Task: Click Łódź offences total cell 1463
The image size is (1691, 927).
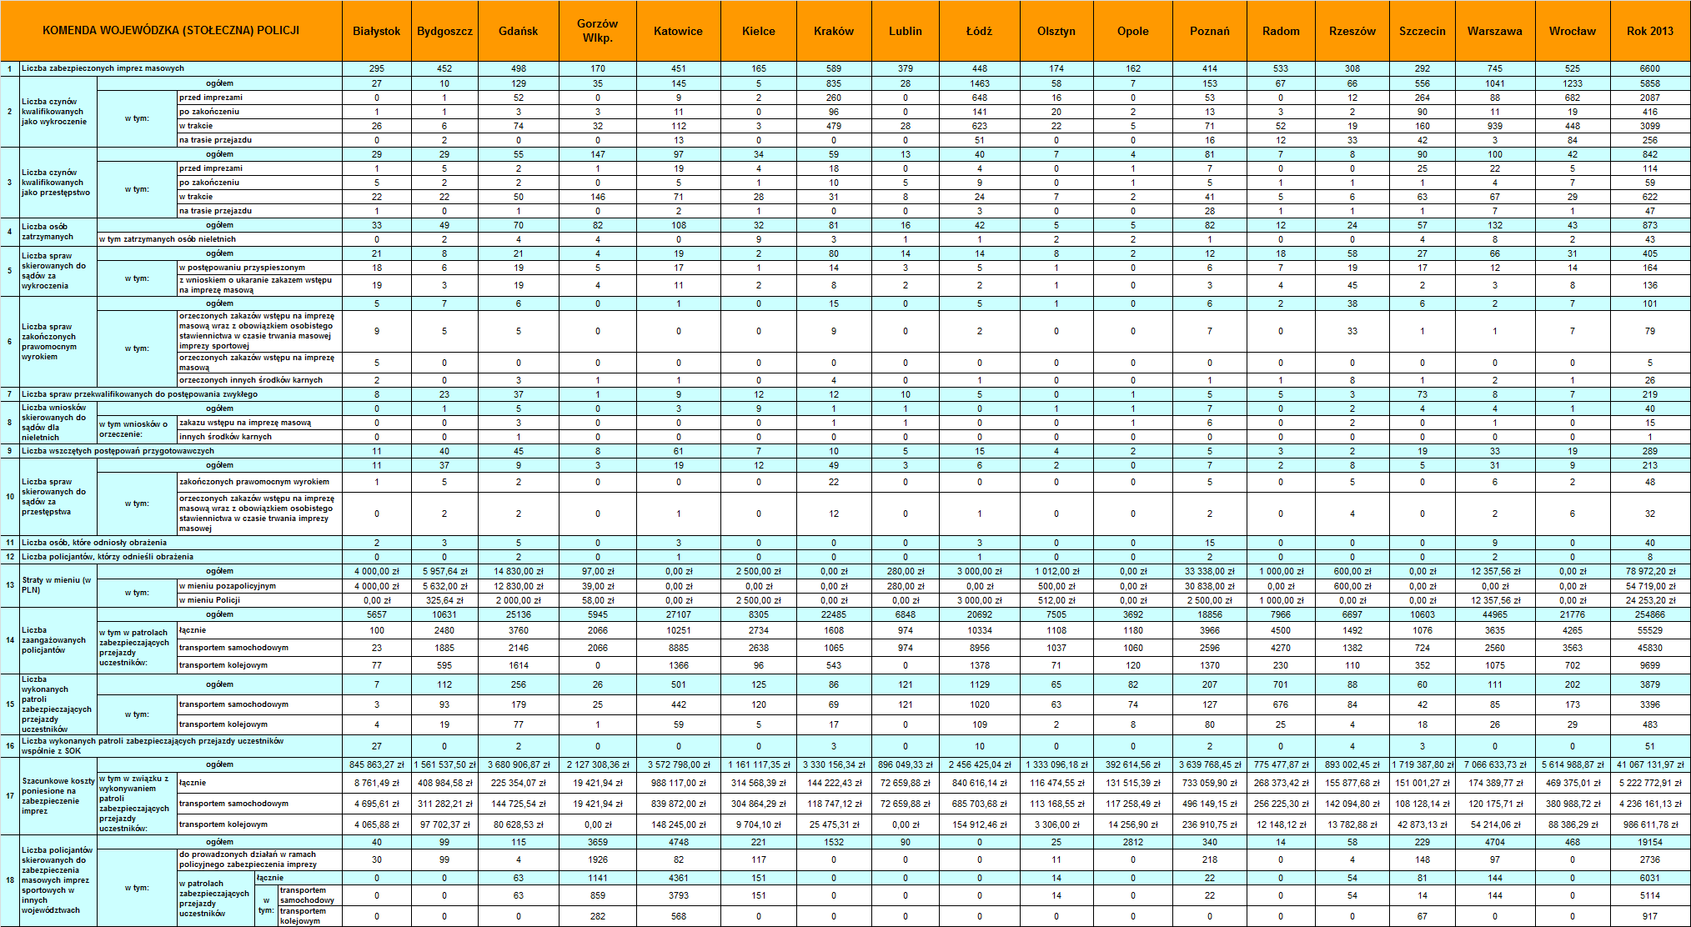Action: [x=980, y=83]
